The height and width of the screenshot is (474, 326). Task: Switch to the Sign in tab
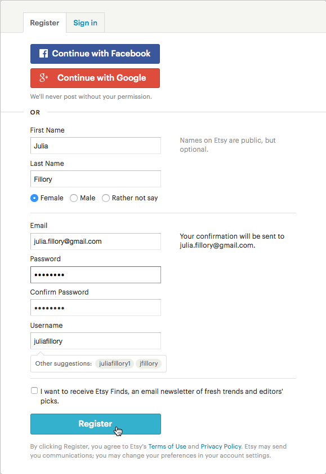pyautogui.click(x=86, y=23)
